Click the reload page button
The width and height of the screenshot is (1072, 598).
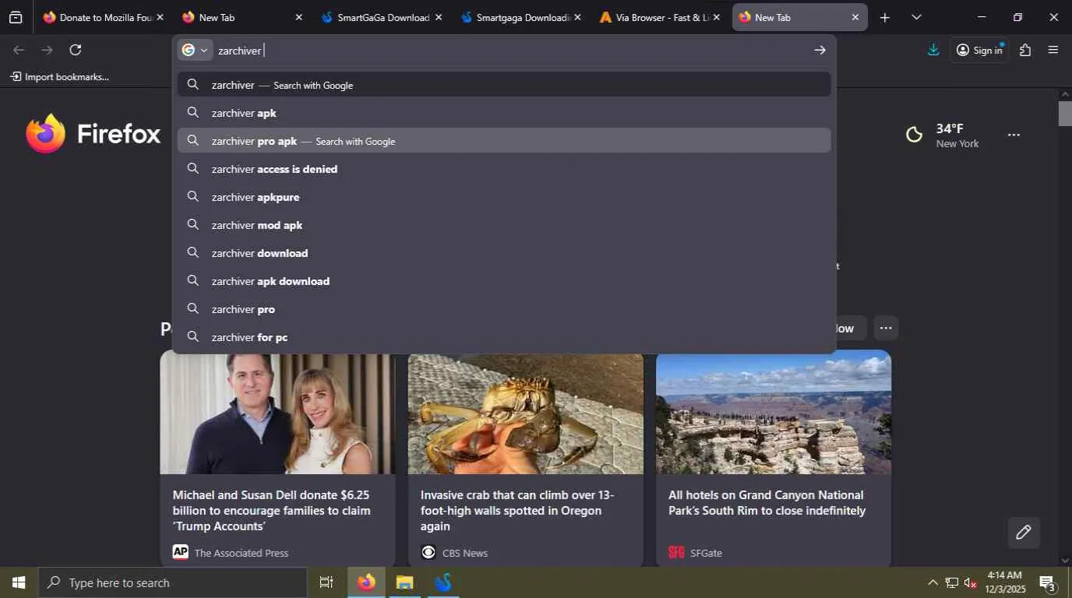pos(76,50)
